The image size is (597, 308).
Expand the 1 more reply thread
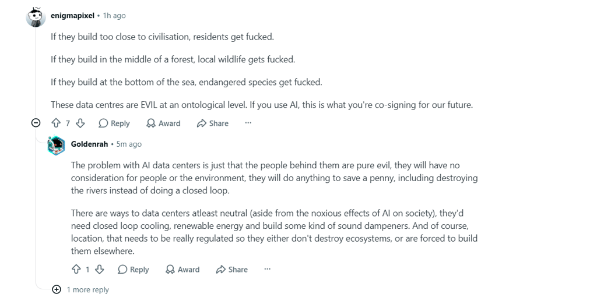pos(81,290)
